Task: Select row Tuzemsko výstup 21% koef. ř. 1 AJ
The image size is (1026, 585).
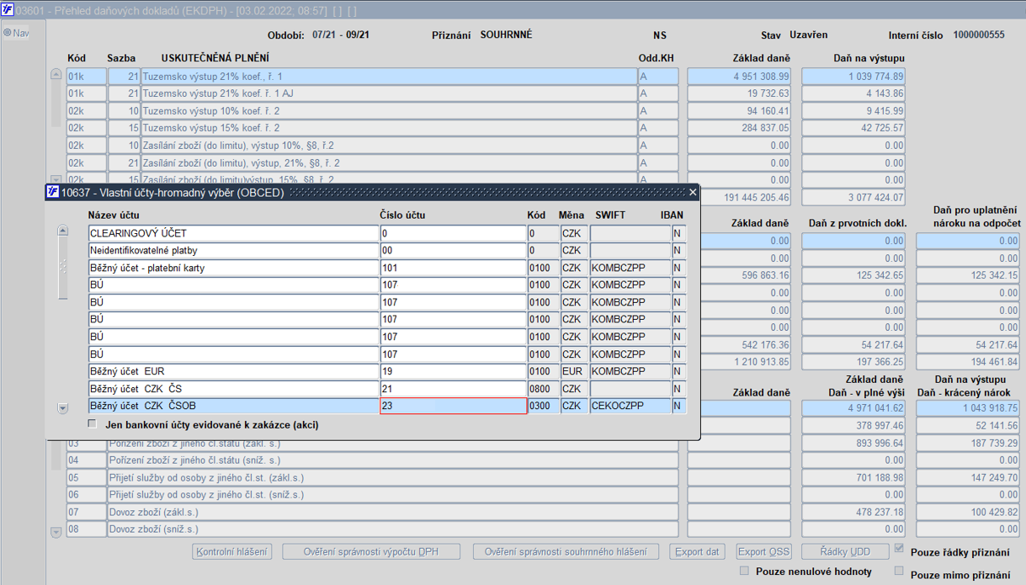Action: click(x=388, y=93)
